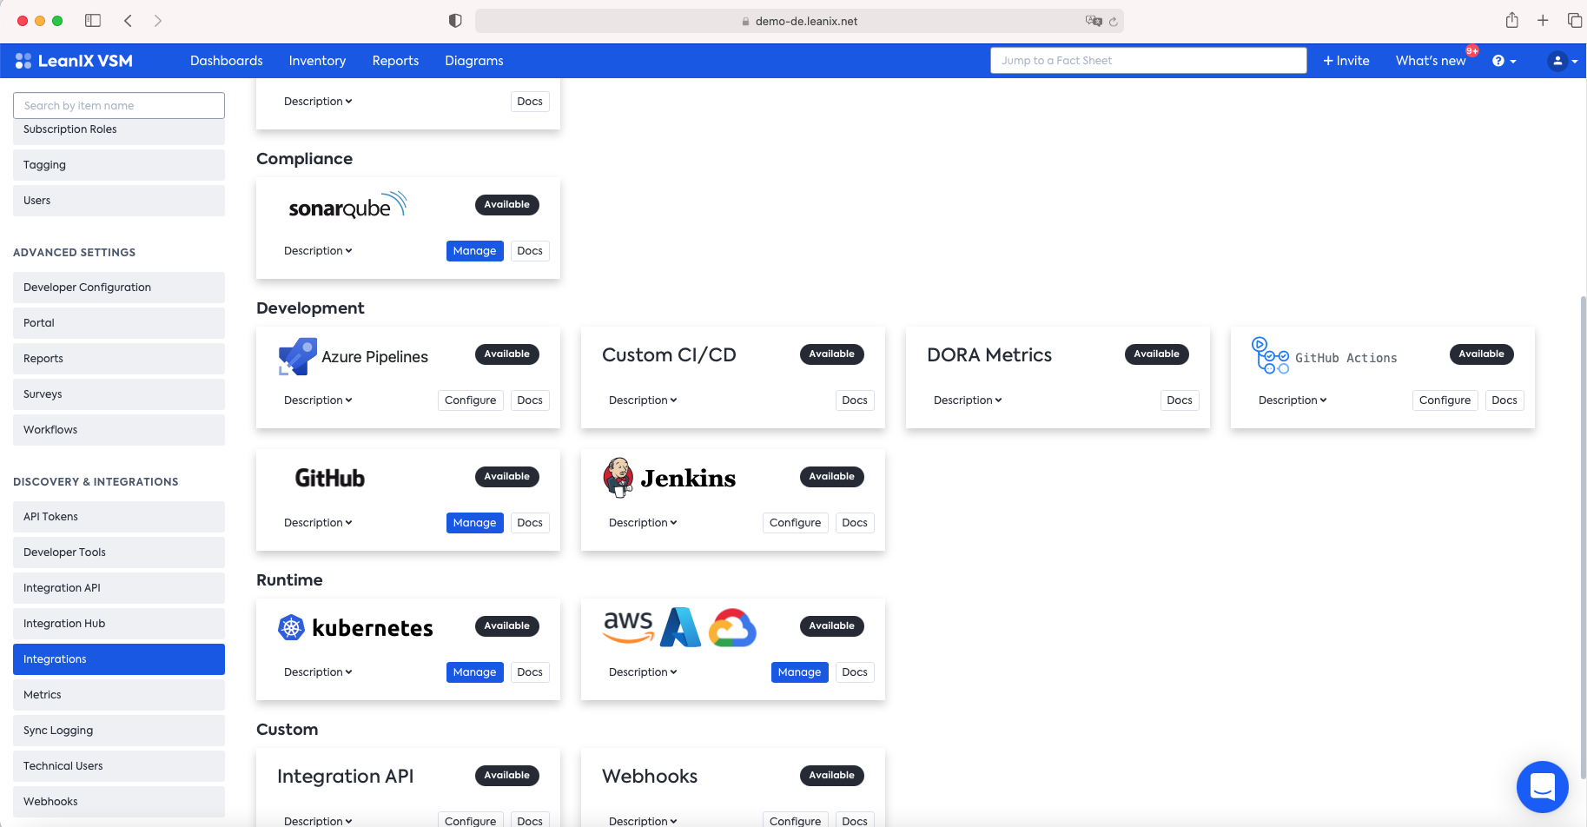This screenshot has height=827, width=1587.
Task: Manage the Kubernetes integration
Action: (475, 672)
